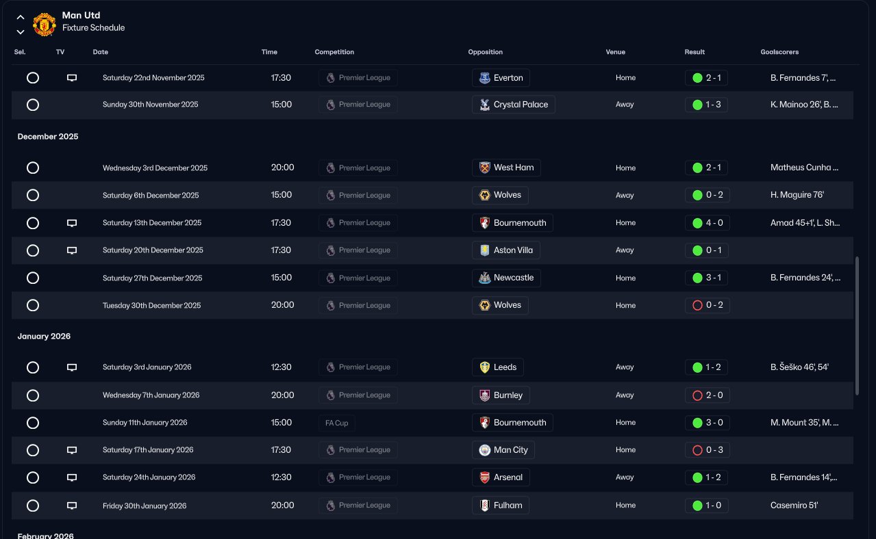Click goalscorer text Casemiro 51'
The image size is (876, 539).
(794, 505)
